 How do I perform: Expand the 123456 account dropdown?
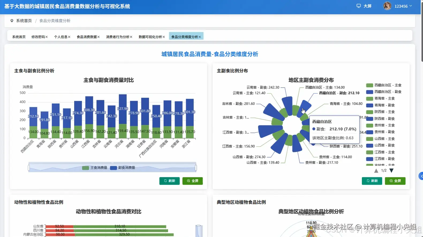click(x=403, y=6)
